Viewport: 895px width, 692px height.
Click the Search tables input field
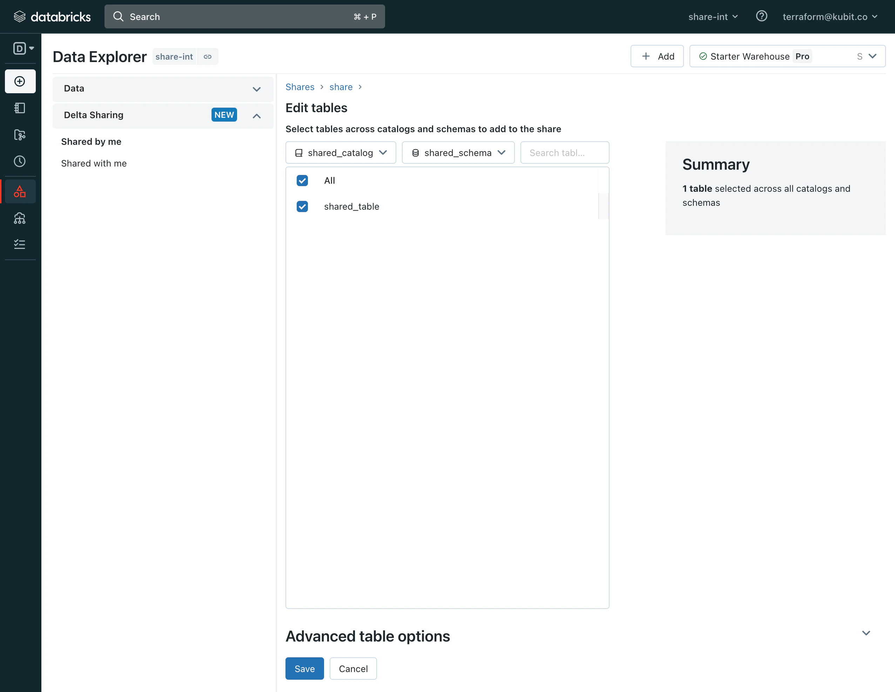[564, 153]
